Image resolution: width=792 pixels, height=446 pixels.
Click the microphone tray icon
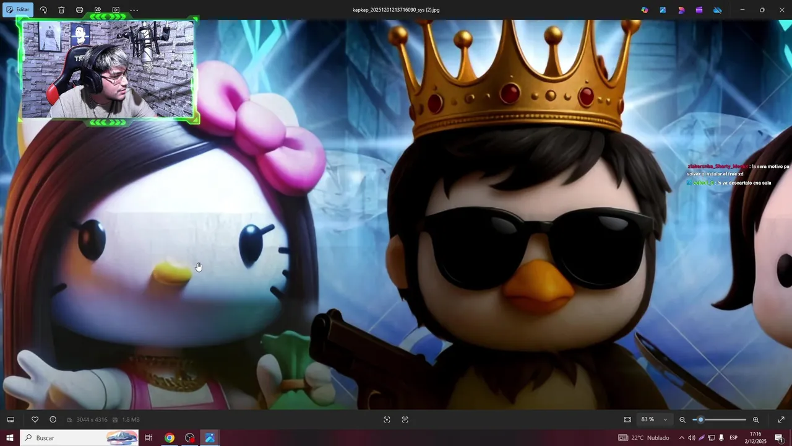pyautogui.click(x=721, y=438)
